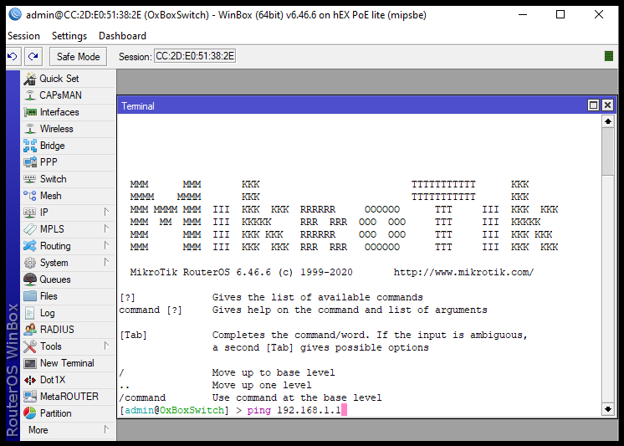This screenshot has width=624, height=446.
Task: Open the Switch menu icon
Action: click(30, 179)
